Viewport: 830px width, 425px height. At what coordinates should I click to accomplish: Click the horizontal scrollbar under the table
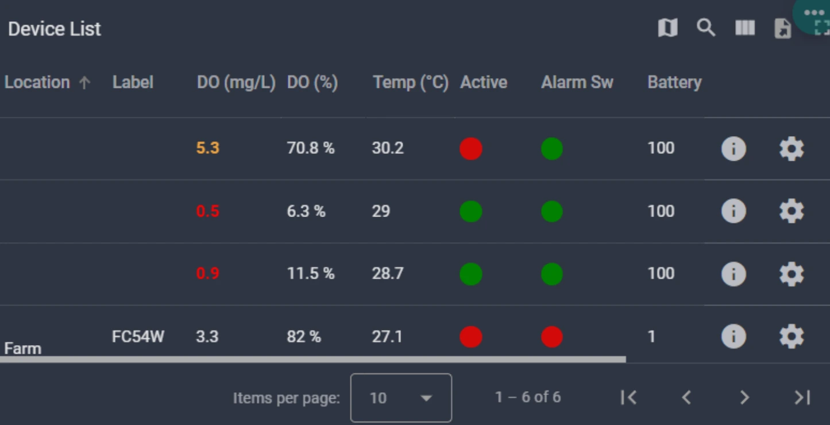point(313,360)
